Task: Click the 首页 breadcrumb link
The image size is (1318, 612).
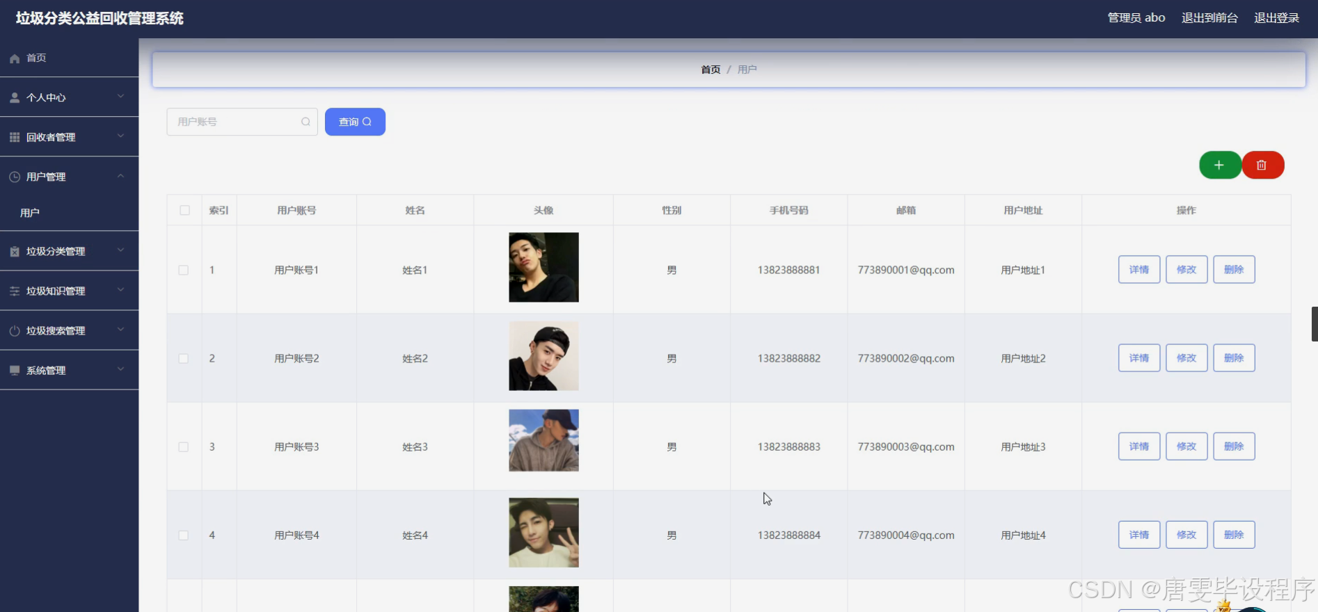Action: pos(710,70)
